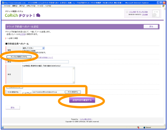Screen dimensions: 167x130
Task: Click the bottom-left 戻る button
Action: [x=12, y=107]
